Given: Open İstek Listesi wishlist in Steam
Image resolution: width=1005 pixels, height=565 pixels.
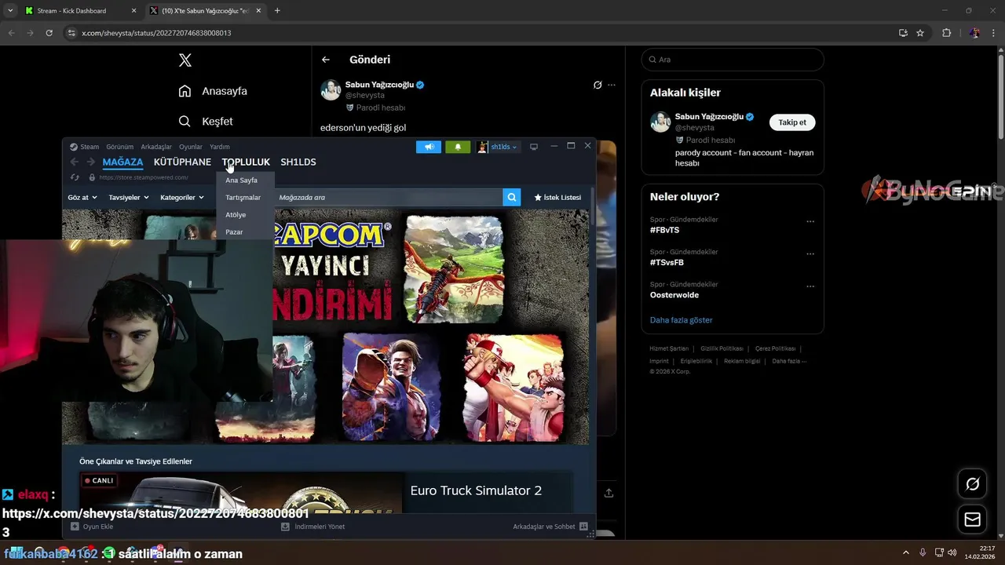Looking at the screenshot, I should [557, 197].
